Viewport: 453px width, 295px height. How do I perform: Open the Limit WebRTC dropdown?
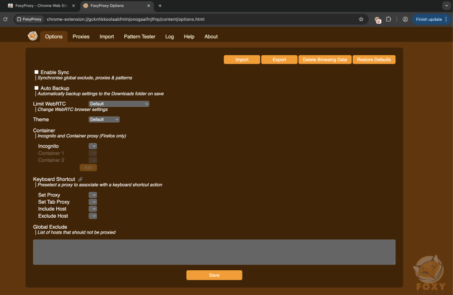coord(119,104)
